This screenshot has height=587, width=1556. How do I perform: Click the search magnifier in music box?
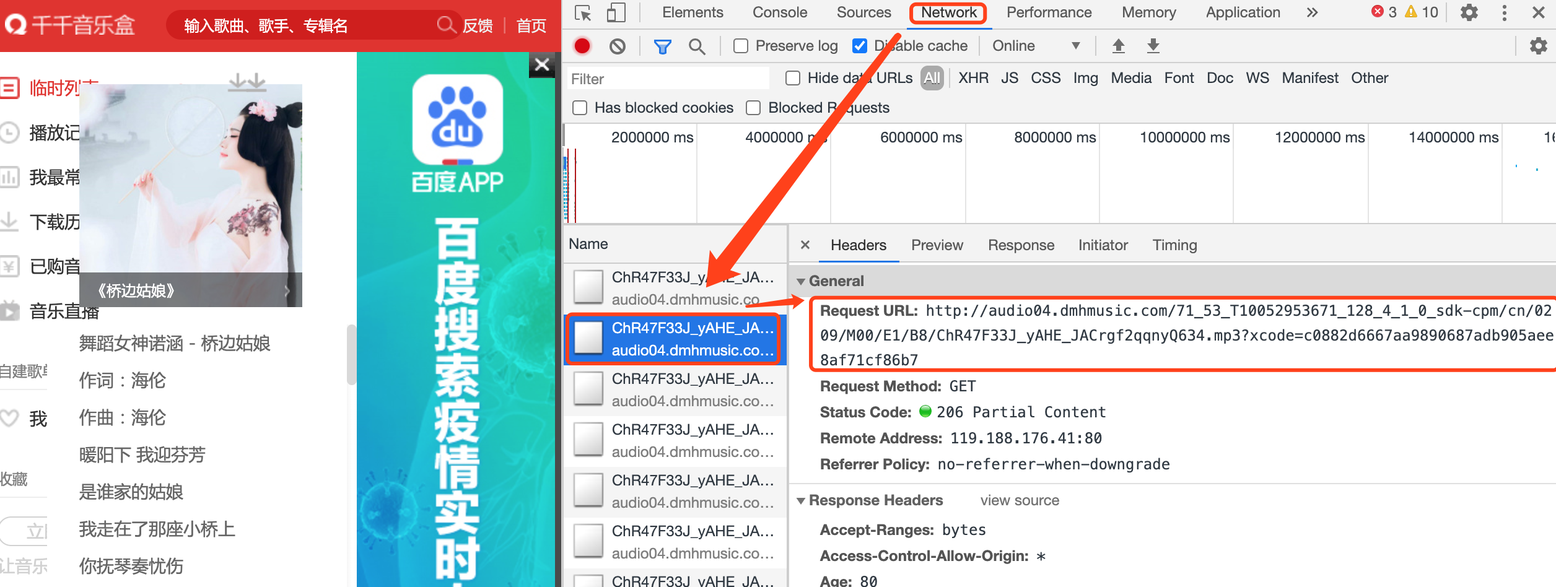coord(446,25)
